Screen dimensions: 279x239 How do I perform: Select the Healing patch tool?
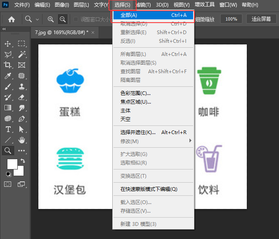click(21, 76)
